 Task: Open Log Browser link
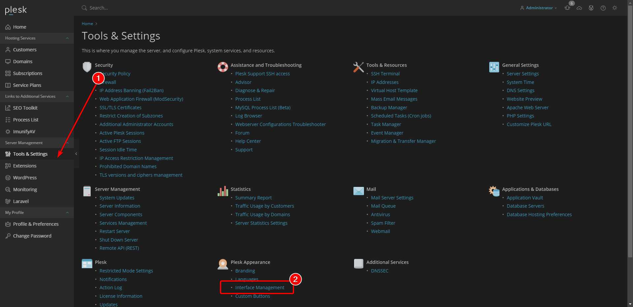point(249,116)
